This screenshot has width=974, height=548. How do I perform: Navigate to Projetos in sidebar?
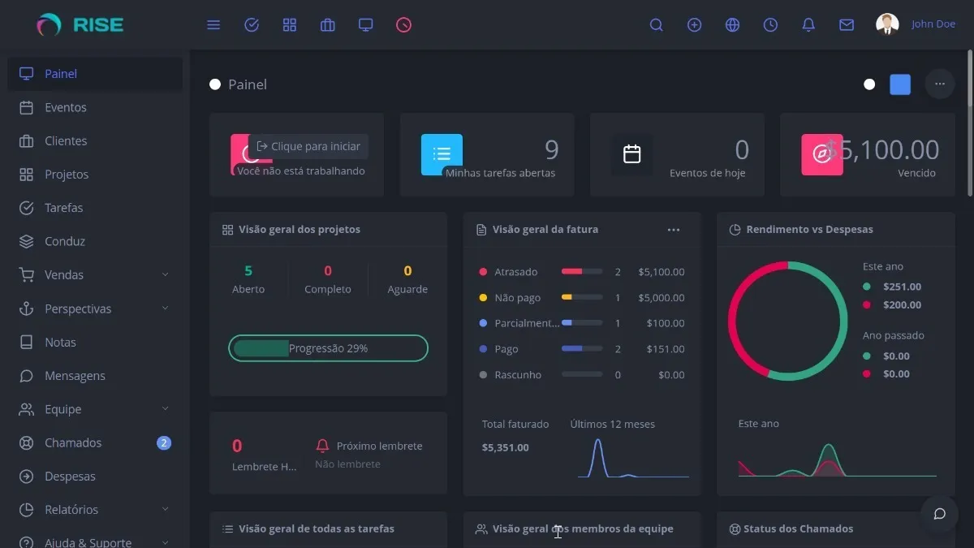point(95,175)
